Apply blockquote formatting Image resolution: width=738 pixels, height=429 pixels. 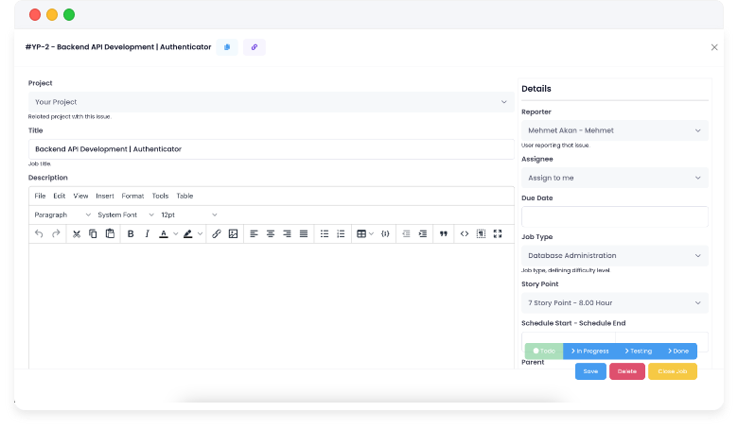[443, 233]
